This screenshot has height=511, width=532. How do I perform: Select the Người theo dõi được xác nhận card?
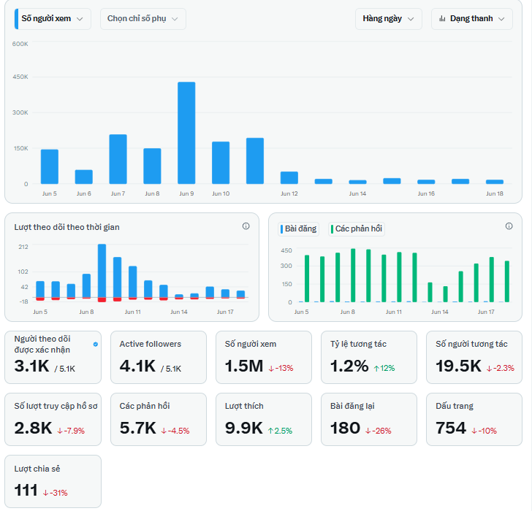[x=53, y=357]
